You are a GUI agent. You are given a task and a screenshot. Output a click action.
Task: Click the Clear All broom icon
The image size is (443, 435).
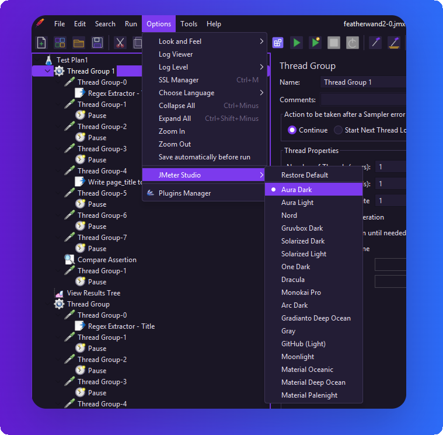[x=394, y=43]
